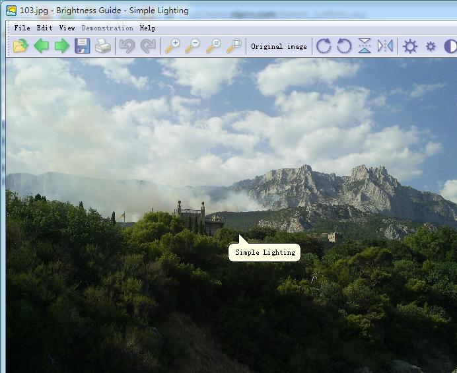
Task: Go to next image with right green arrow
Action: pyautogui.click(x=61, y=46)
